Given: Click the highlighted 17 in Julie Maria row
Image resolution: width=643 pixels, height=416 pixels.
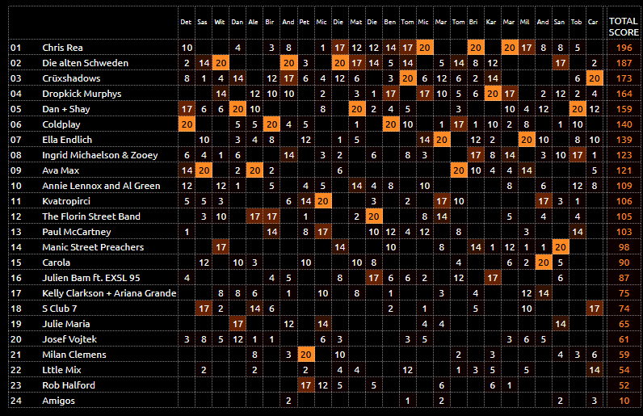Looking at the screenshot, I should (x=237, y=324).
